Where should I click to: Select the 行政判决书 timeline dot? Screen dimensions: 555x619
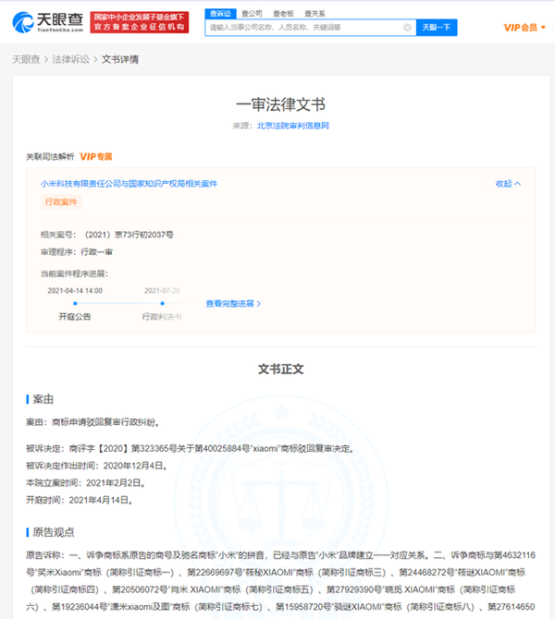click(163, 304)
